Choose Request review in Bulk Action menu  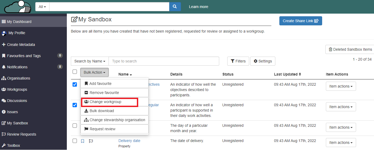coord(102,129)
